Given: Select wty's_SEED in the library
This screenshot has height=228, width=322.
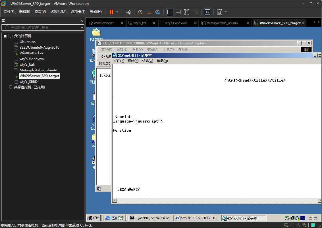Looking at the screenshot, I should [28, 82].
